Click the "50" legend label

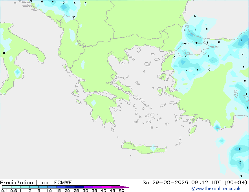click(x=121, y=190)
